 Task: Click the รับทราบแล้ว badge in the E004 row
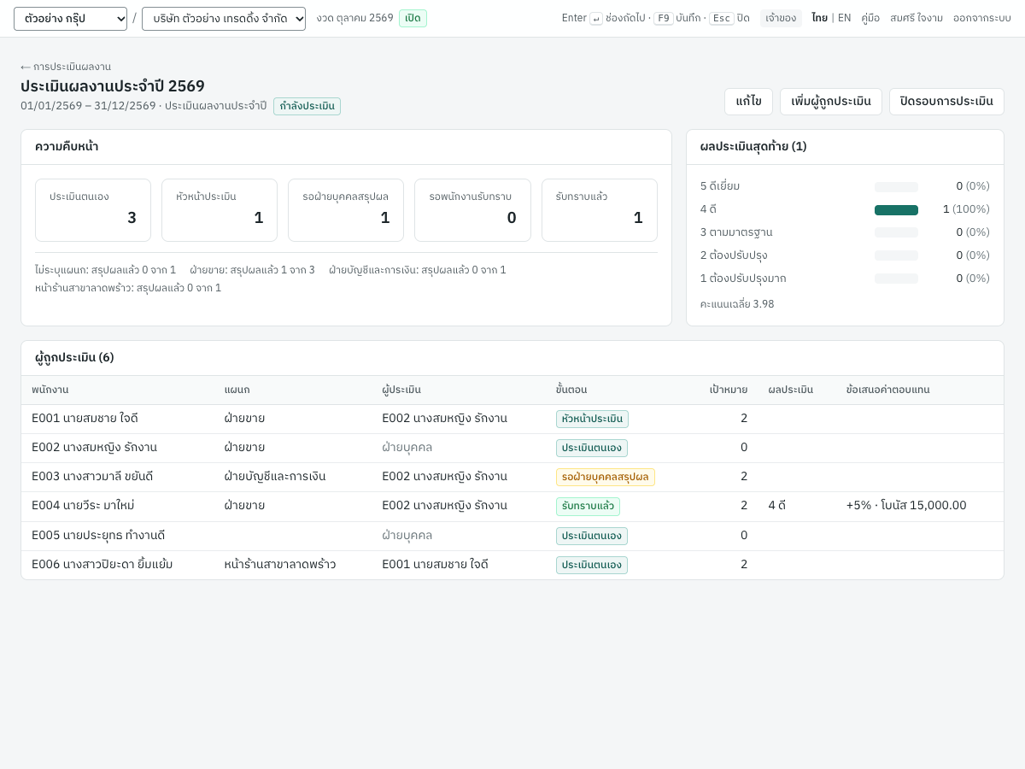click(588, 507)
